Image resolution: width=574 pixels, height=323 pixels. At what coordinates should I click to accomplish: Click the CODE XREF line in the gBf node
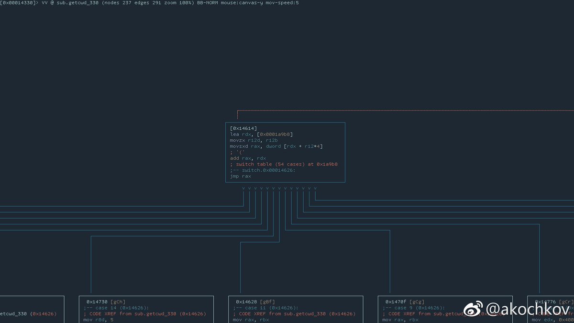pos(294,314)
